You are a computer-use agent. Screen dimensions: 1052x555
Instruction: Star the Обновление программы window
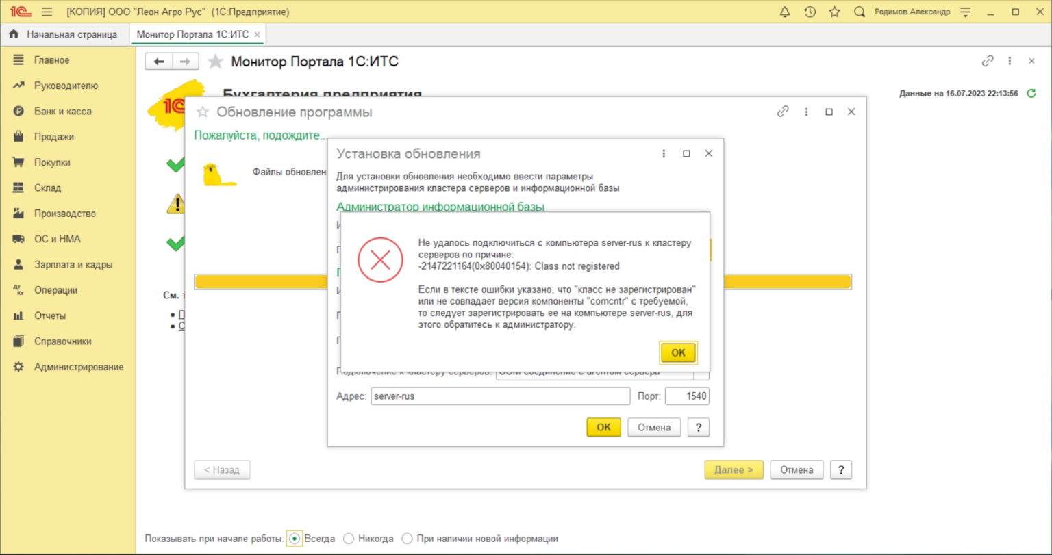[202, 112]
